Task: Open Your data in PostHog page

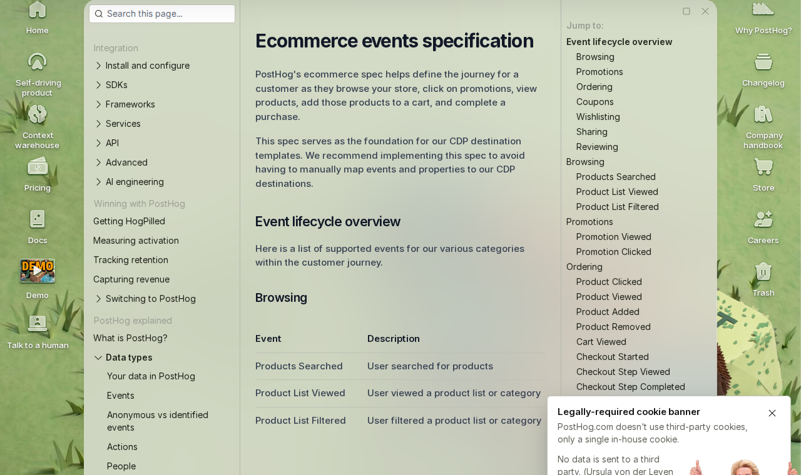Action: tap(151, 376)
